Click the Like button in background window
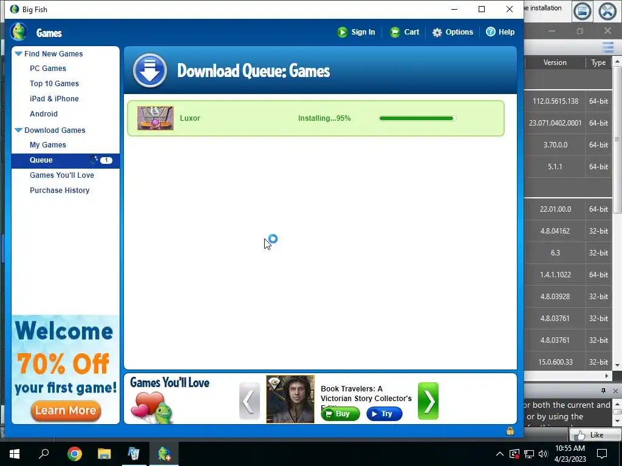The image size is (622, 466). pos(595,435)
